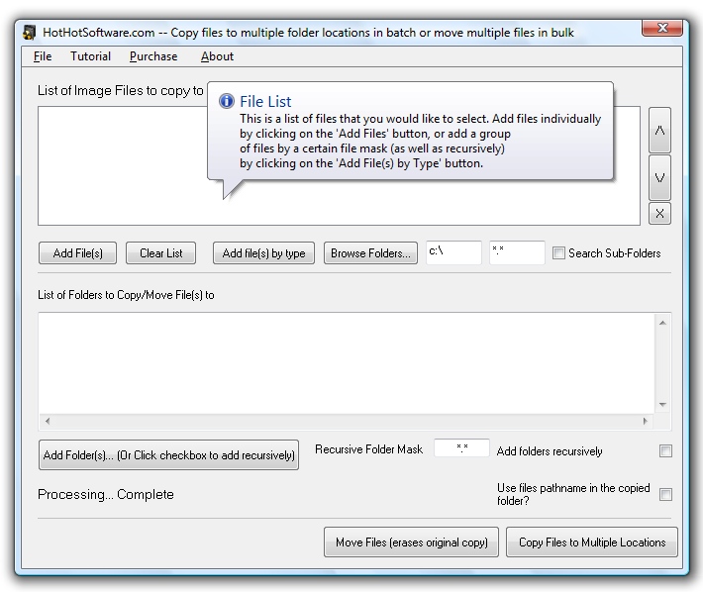703x592 pixels.
Task: Click Copy Files to Multiple Locations
Action: pyautogui.click(x=592, y=543)
